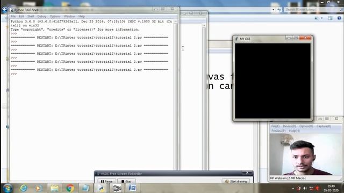
Task: Open File(F) menu in webcam window
Action: click(x=275, y=127)
